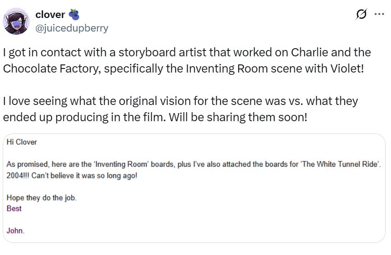
Task: Click the Grok slashed-circle icon
Action: pyautogui.click(x=361, y=14)
